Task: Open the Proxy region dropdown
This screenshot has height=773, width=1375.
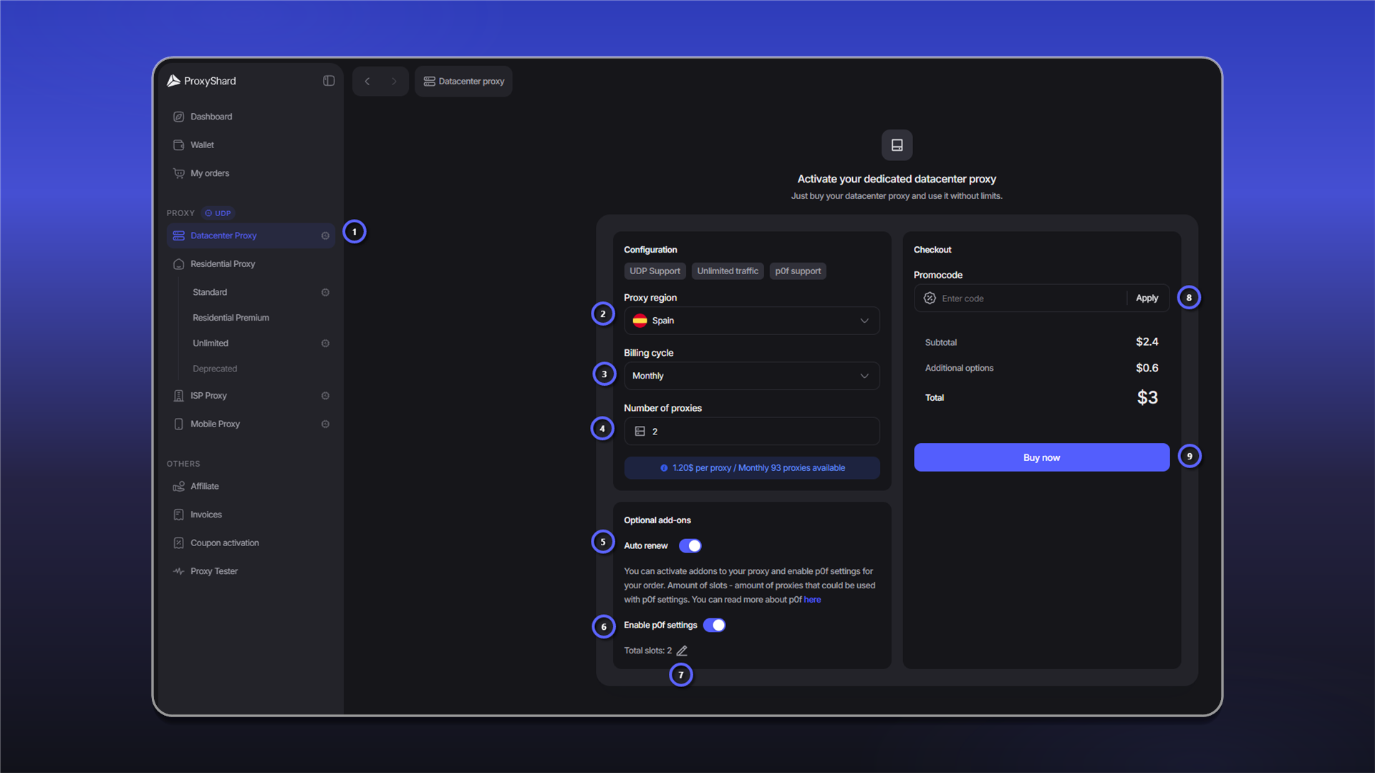Action: pos(752,321)
